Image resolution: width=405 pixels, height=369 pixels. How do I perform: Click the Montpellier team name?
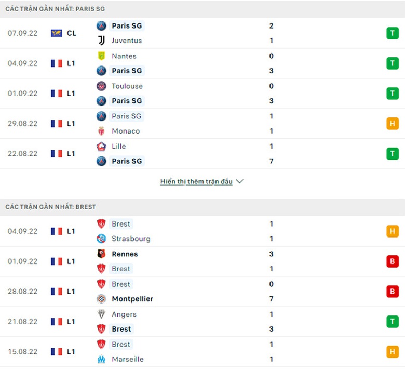(132, 299)
